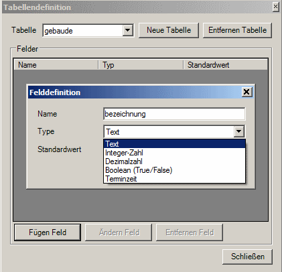
Task: Pick Boolean (True/False) option
Action: click(x=174, y=170)
